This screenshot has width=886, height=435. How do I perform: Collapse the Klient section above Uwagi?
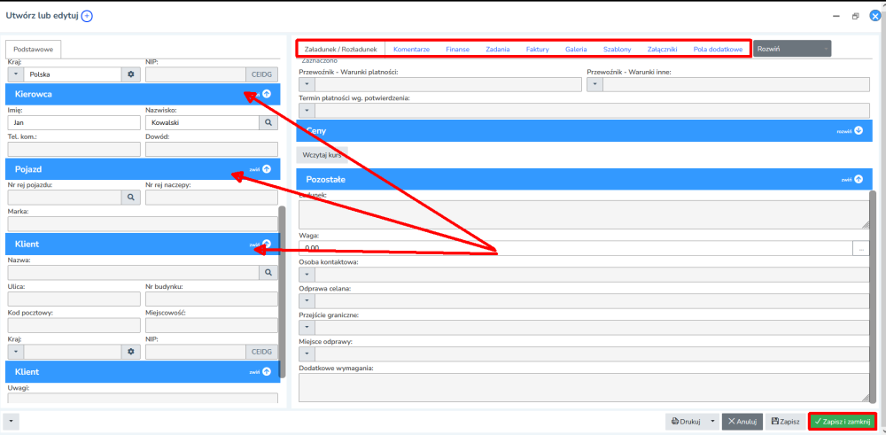[267, 372]
